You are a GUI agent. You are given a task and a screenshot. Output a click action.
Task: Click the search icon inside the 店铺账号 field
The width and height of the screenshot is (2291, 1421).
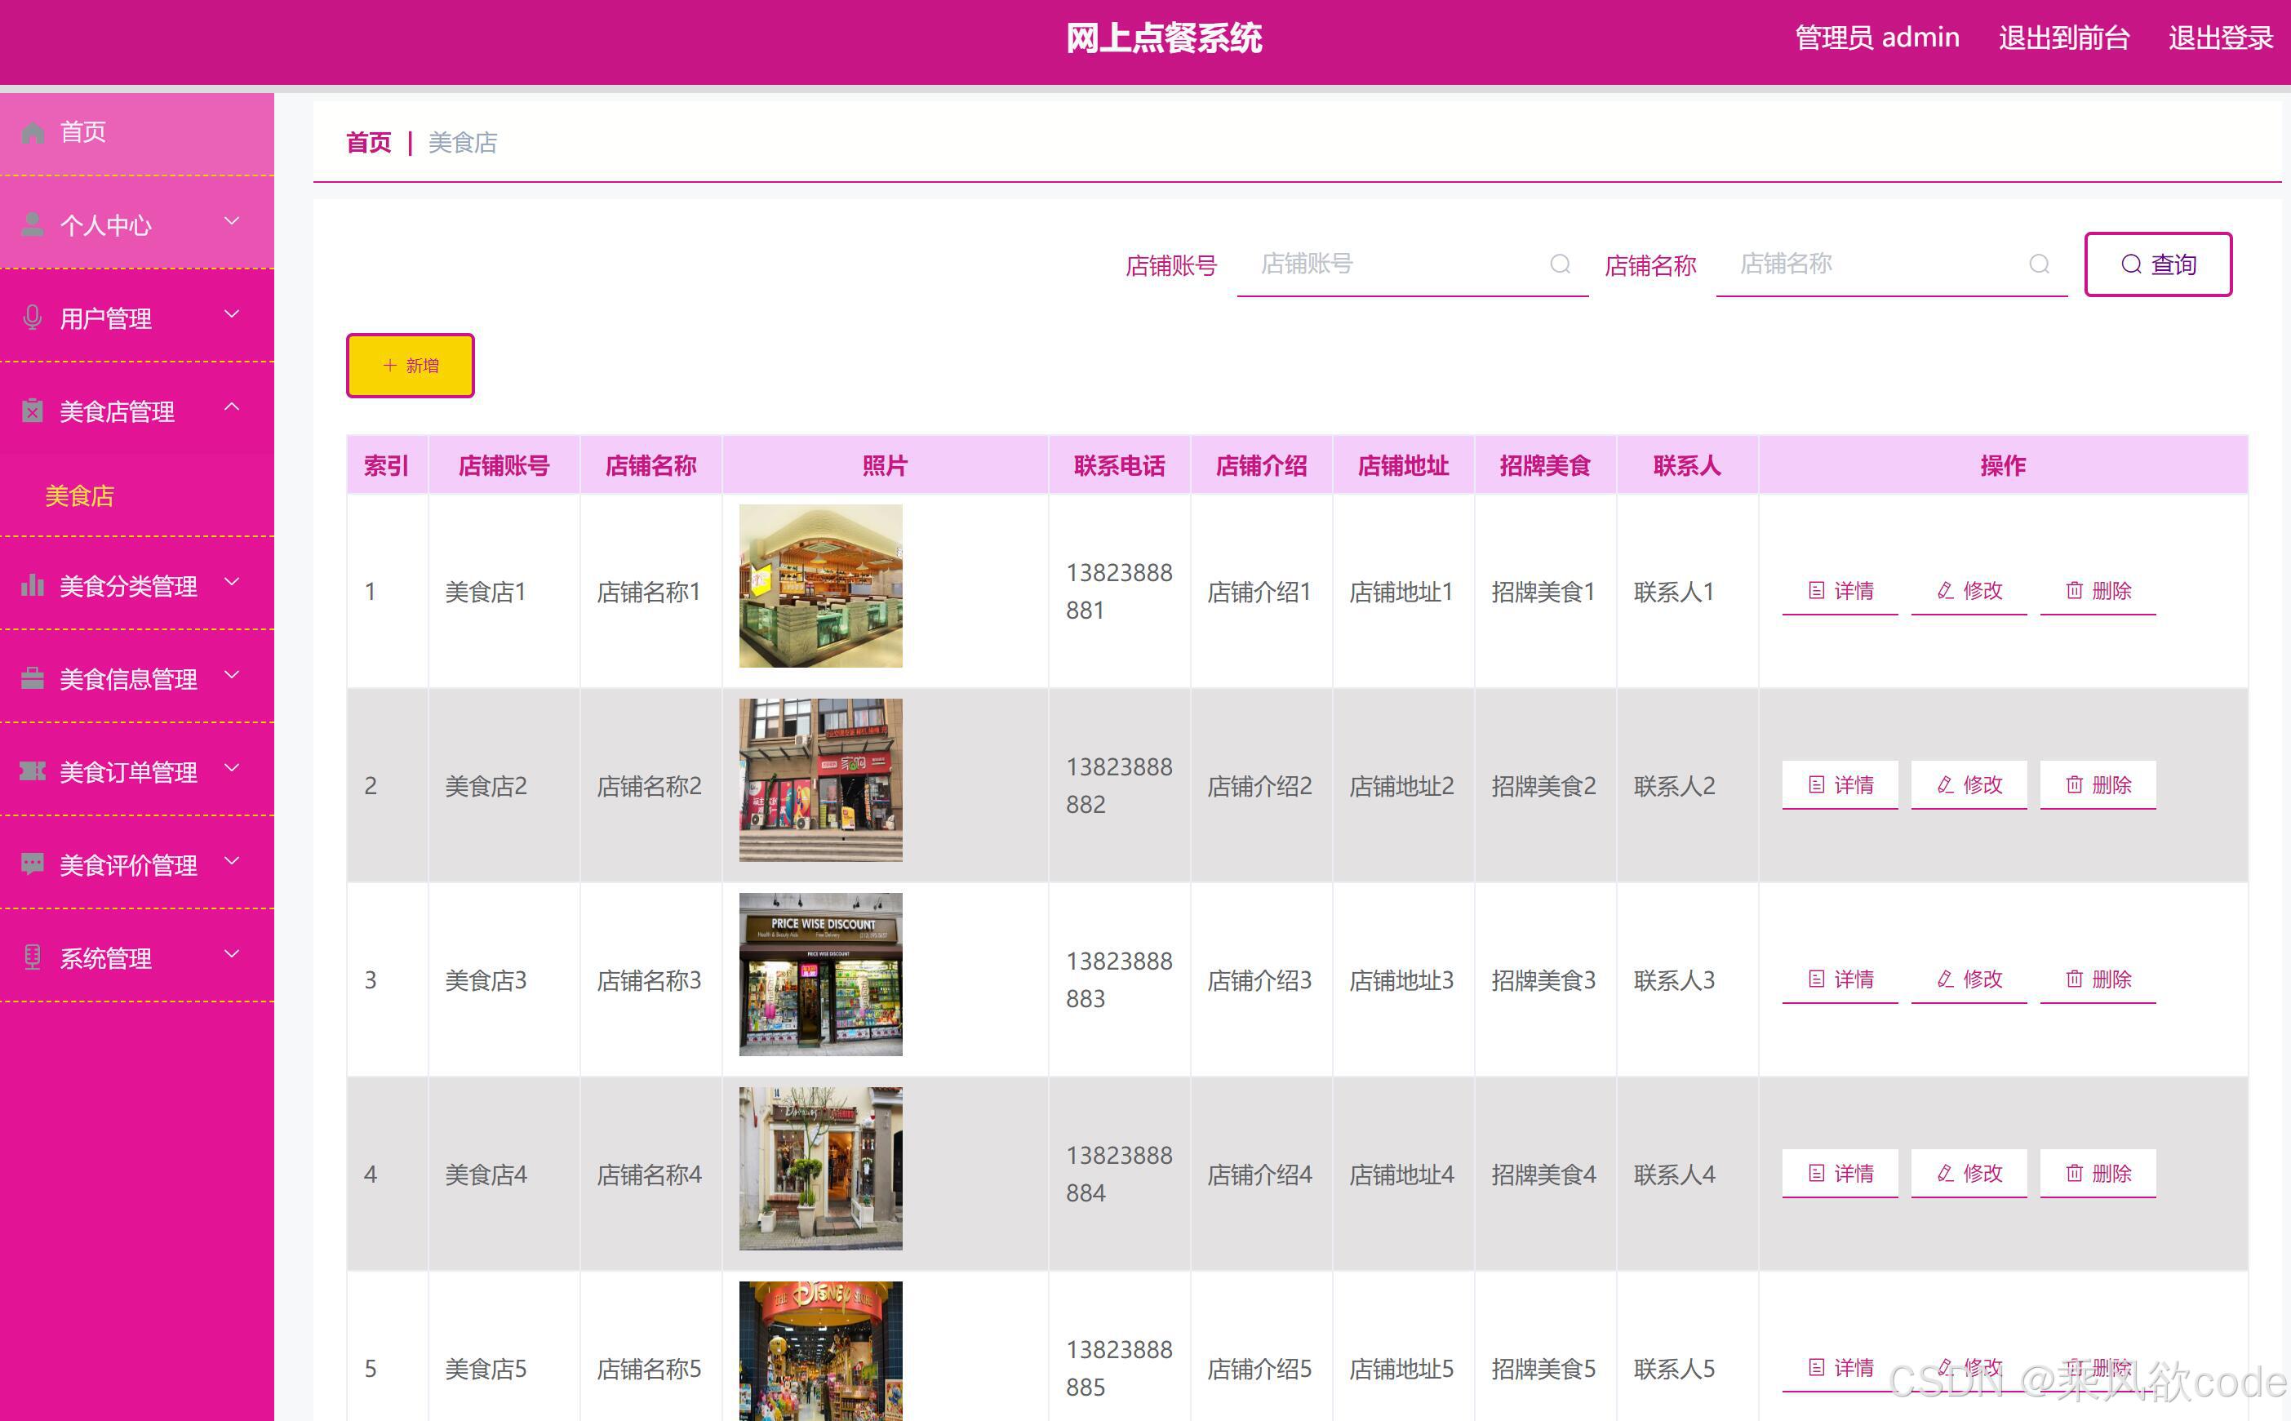[x=1560, y=264]
